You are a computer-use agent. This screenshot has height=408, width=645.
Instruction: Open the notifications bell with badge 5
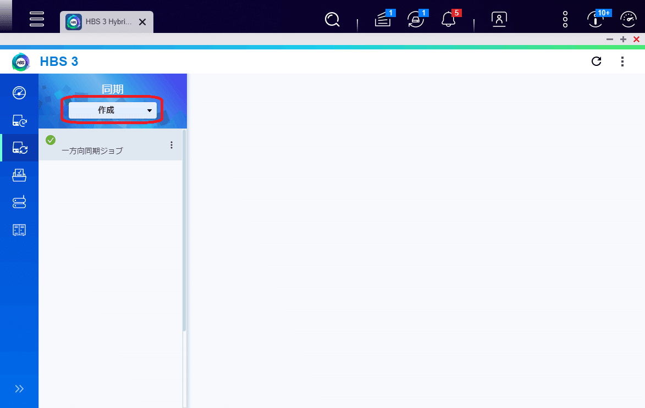click(449, 19)
